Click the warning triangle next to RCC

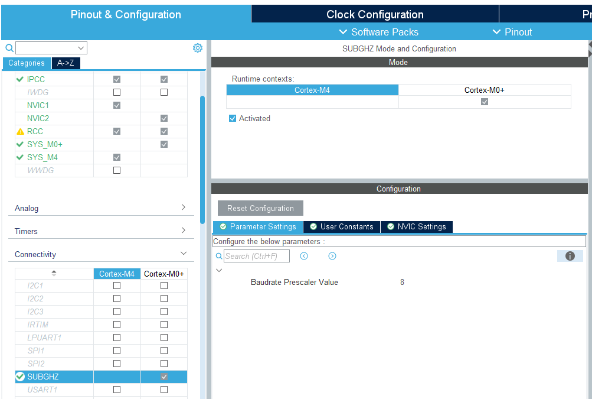coord(19,131)
